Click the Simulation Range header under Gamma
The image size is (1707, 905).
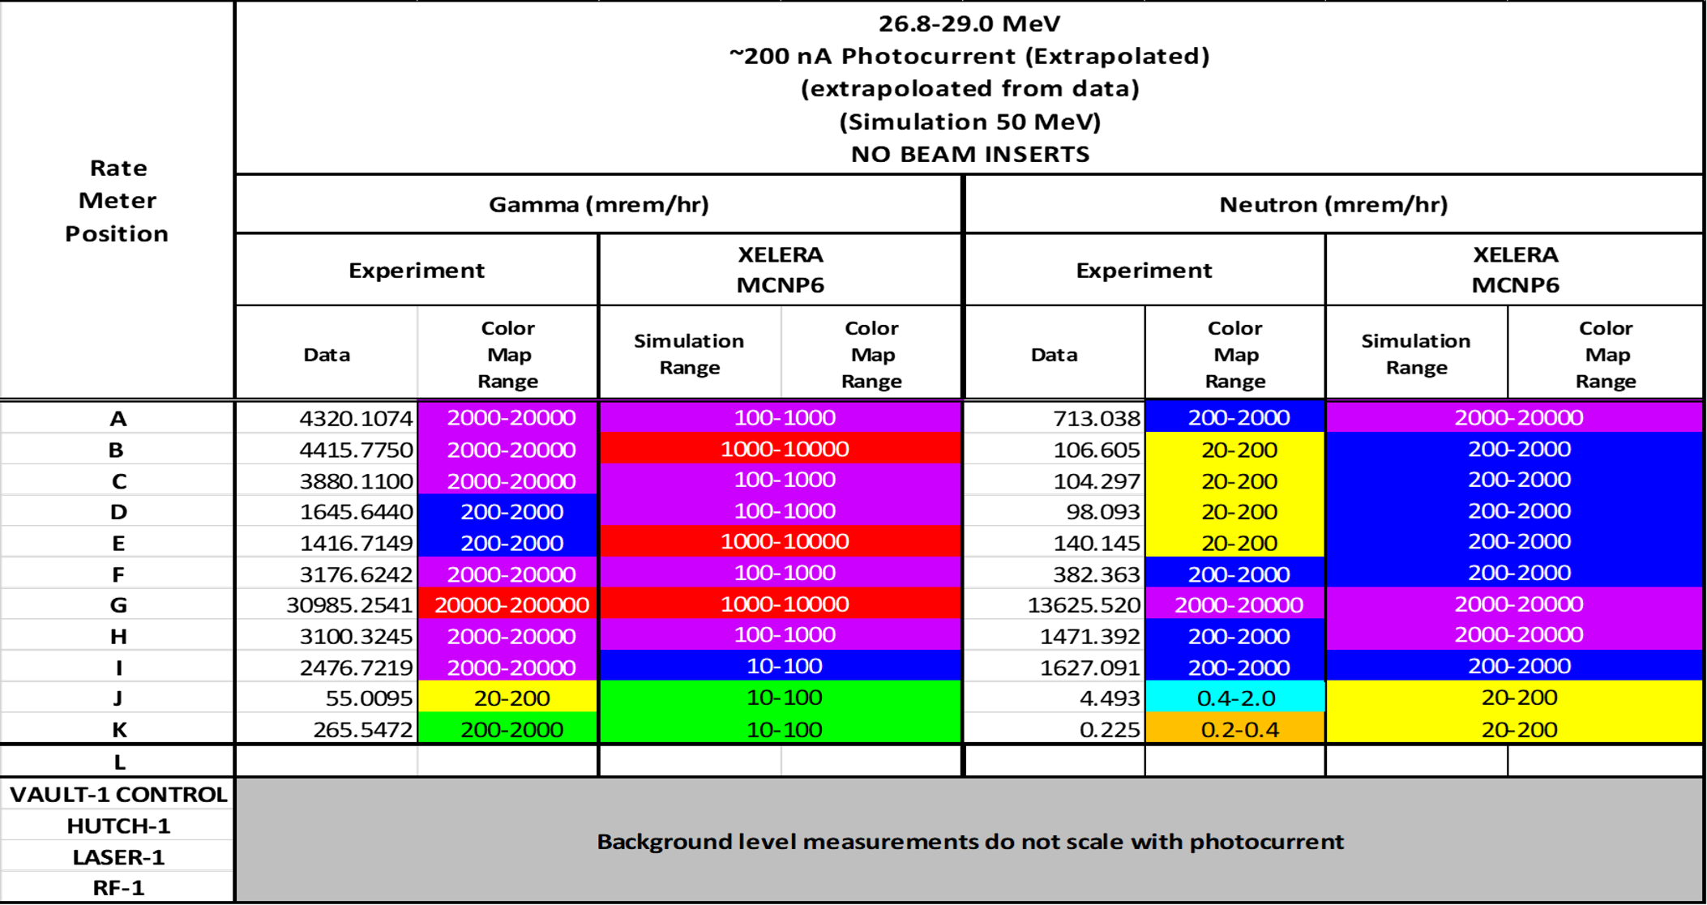tap(689, 353)
